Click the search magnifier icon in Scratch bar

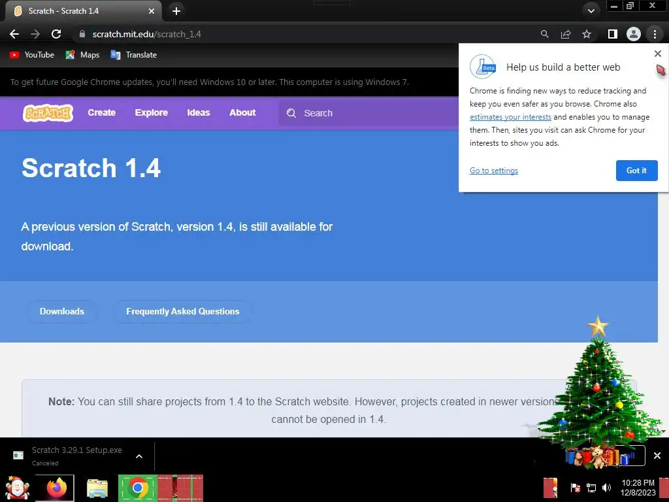291,113
